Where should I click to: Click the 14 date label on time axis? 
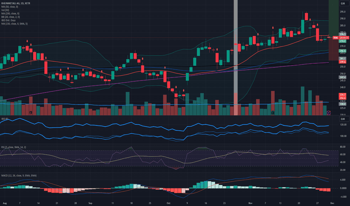click(x=38, y=203)
